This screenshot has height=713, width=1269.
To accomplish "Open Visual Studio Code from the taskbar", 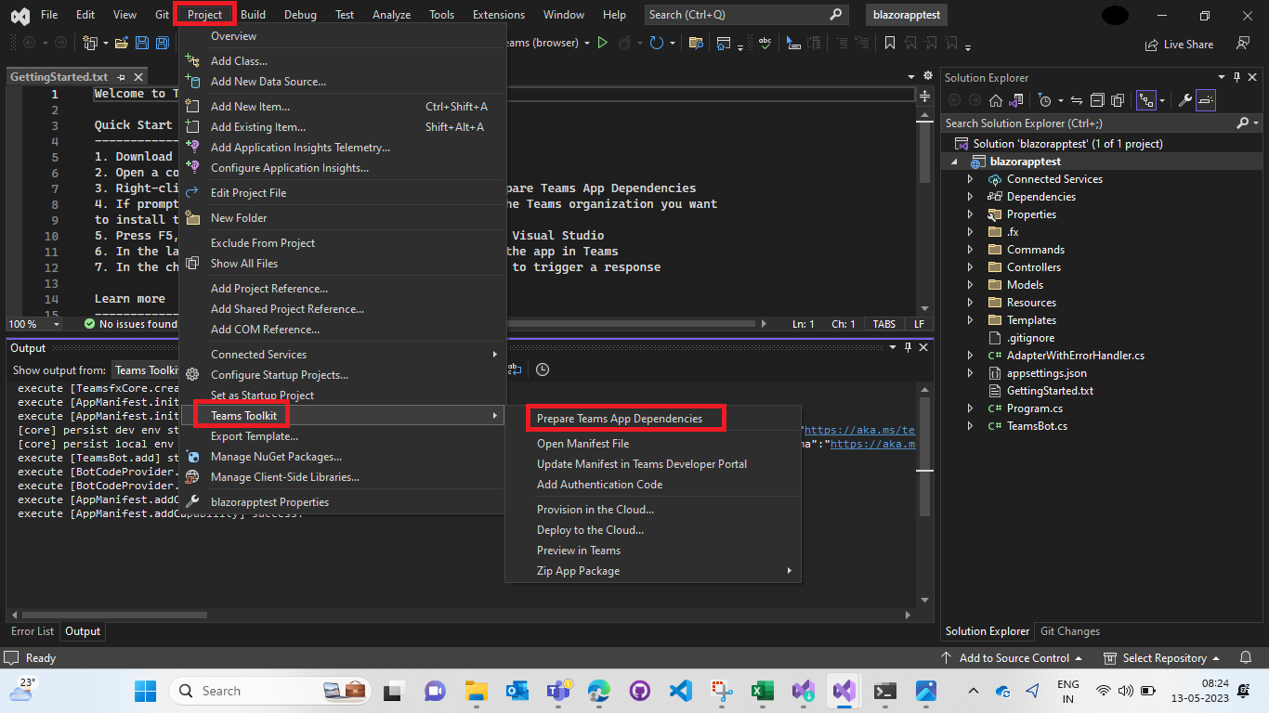I will pyautogui.click(x=681, y=691).
